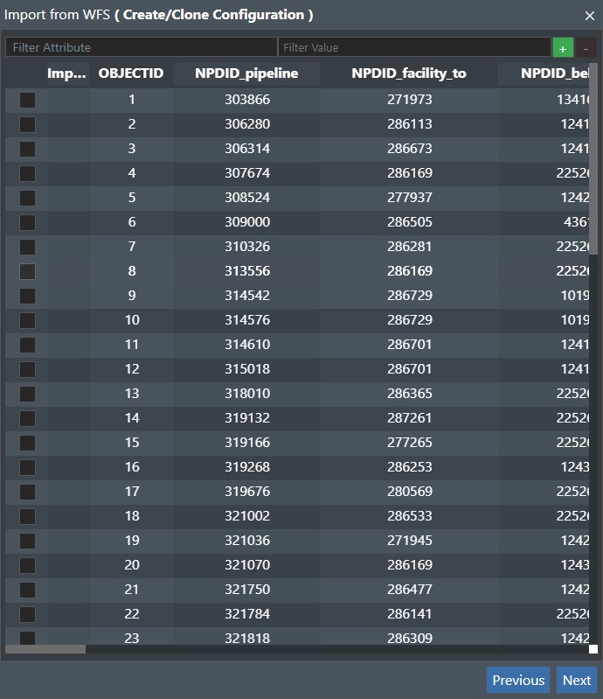Close the Import from WFS dialog
This screenshot has height=699, width=603.
590,16
